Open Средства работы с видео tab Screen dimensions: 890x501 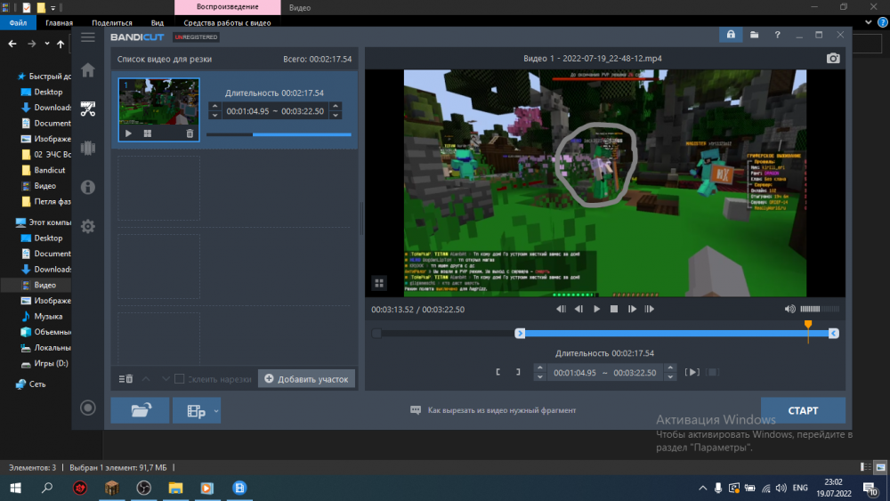[227, 23]
